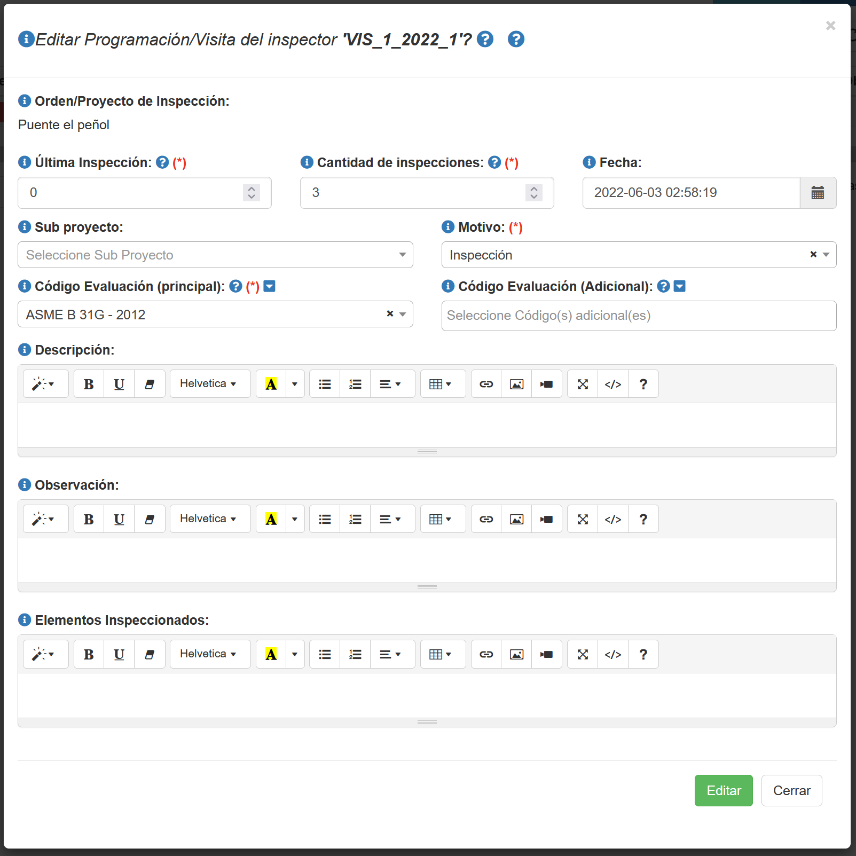Open the Sub proyecto dropdown
The width and height of the screenshot is (856, 856).
(x=215, y=255)
